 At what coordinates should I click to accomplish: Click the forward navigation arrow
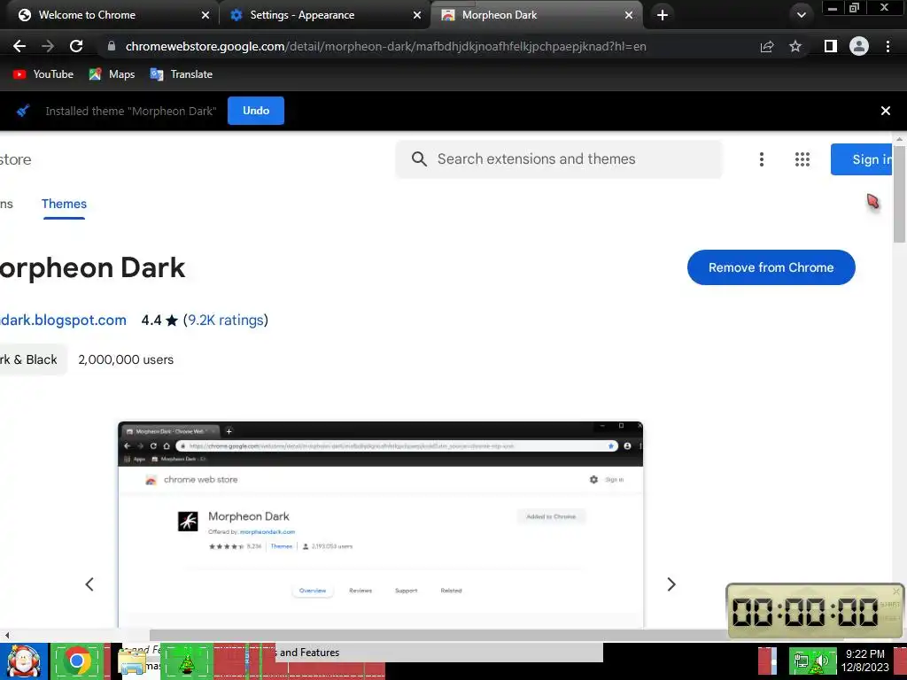point(48,46)
